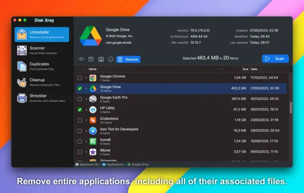The image size is (304, 193).
Task: Expand the Google Chrome row chevron
Action: point(86,78)
